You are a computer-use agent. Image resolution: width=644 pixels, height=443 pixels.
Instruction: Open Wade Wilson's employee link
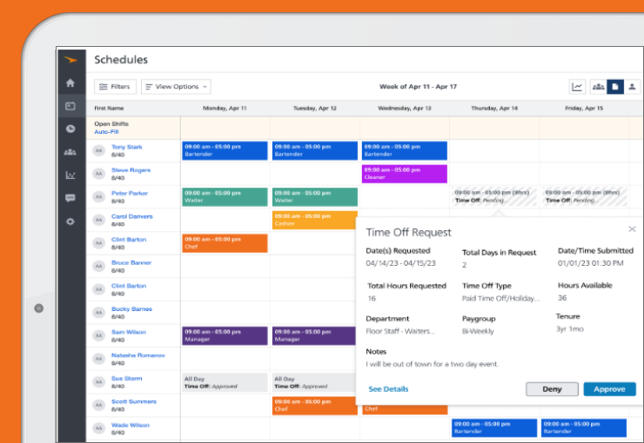pyautogui.click(x=131, y=426)
